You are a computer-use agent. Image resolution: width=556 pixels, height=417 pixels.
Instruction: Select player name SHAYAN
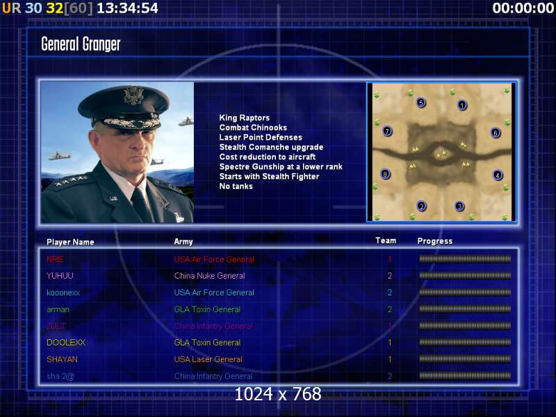point(62,359)
